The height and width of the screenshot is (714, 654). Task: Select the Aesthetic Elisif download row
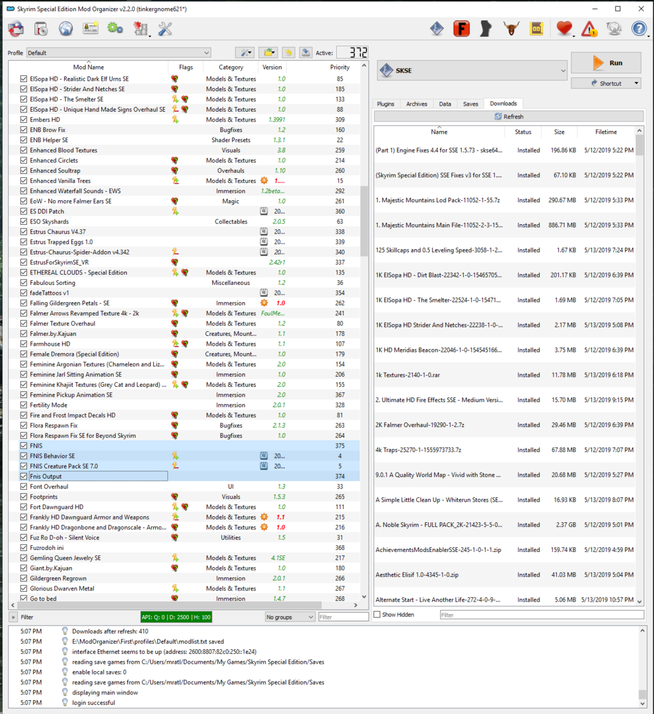click(504, 575)
